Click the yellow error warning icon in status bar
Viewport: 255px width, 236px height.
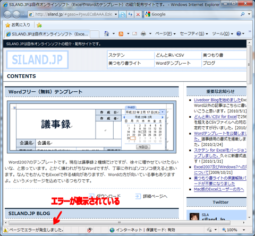(5, 230)
